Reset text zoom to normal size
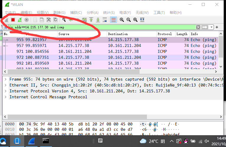This screenshot has height=147, width=226. tap(135, 20)
